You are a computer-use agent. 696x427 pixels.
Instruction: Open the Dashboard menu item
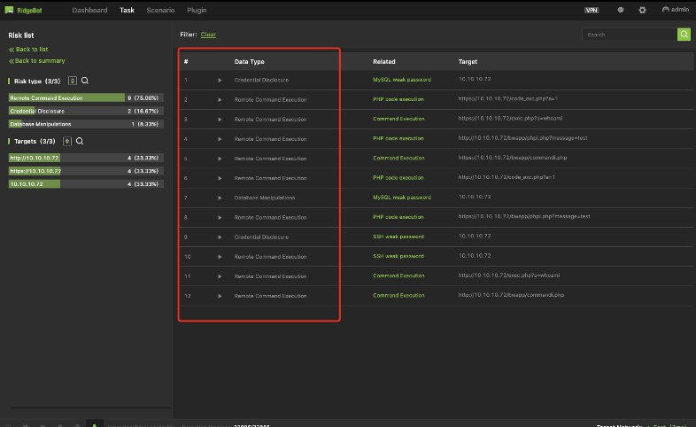pyautogui.click(x=89, y=10)
